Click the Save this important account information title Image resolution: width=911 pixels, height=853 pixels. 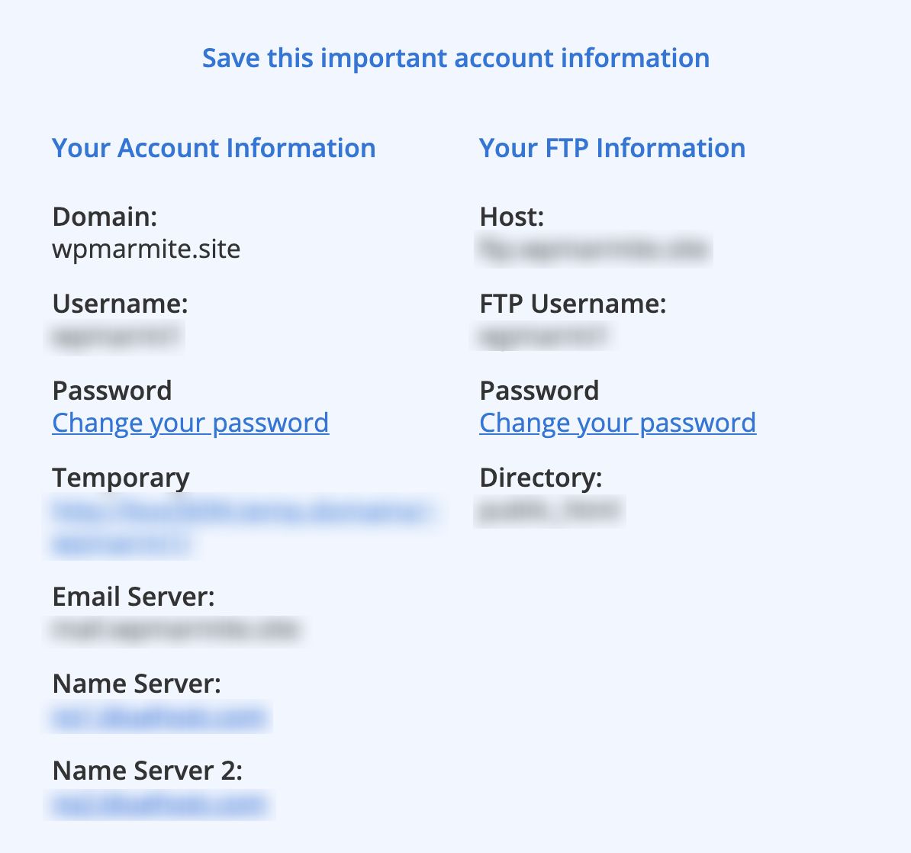(455, 57)
